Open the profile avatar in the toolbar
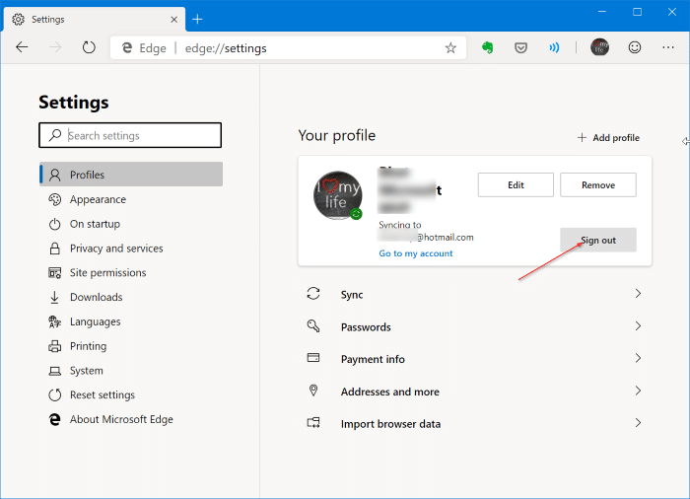The height and width of the screenshot is (499, 690). pos(599,47)
